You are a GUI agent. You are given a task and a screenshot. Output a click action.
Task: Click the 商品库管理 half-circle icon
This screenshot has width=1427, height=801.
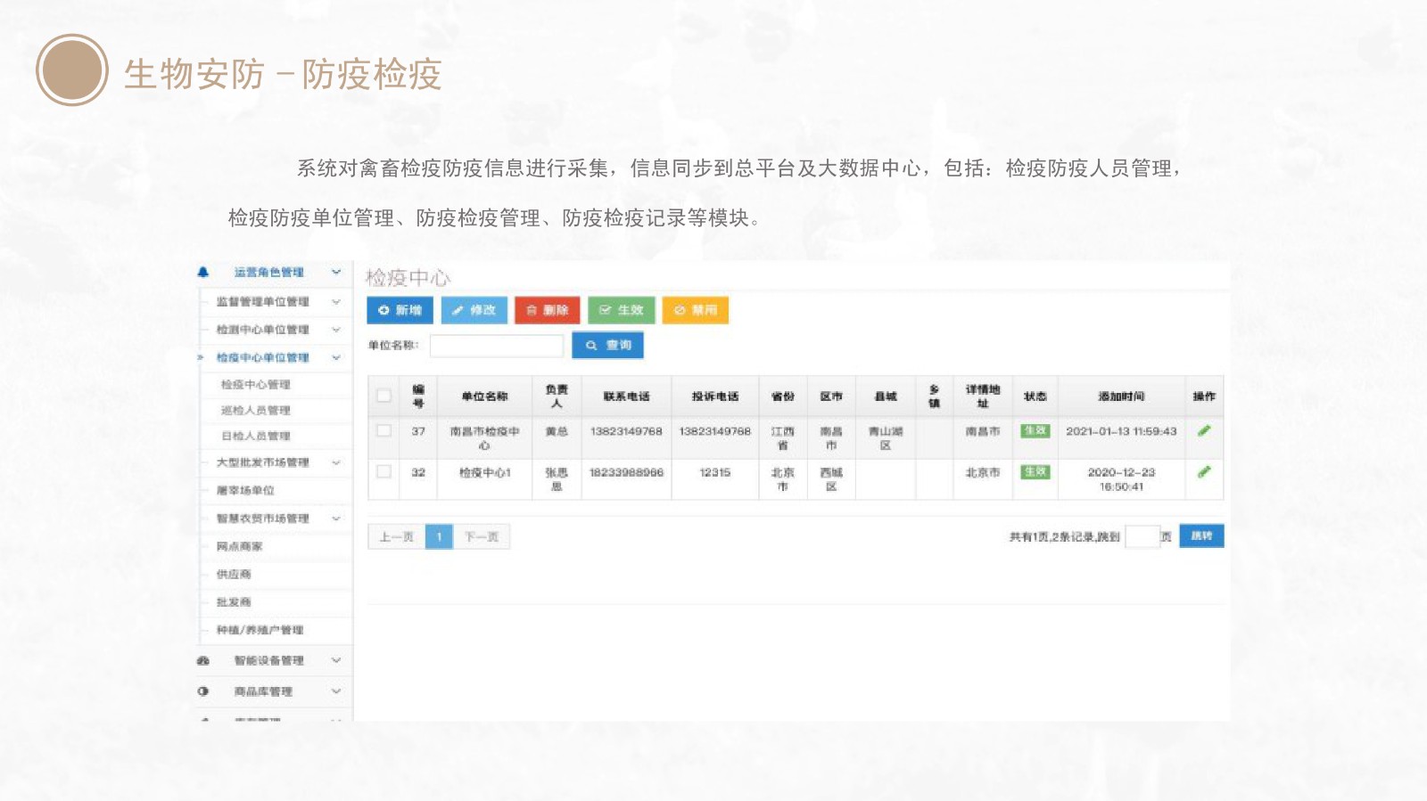point(203,691)
